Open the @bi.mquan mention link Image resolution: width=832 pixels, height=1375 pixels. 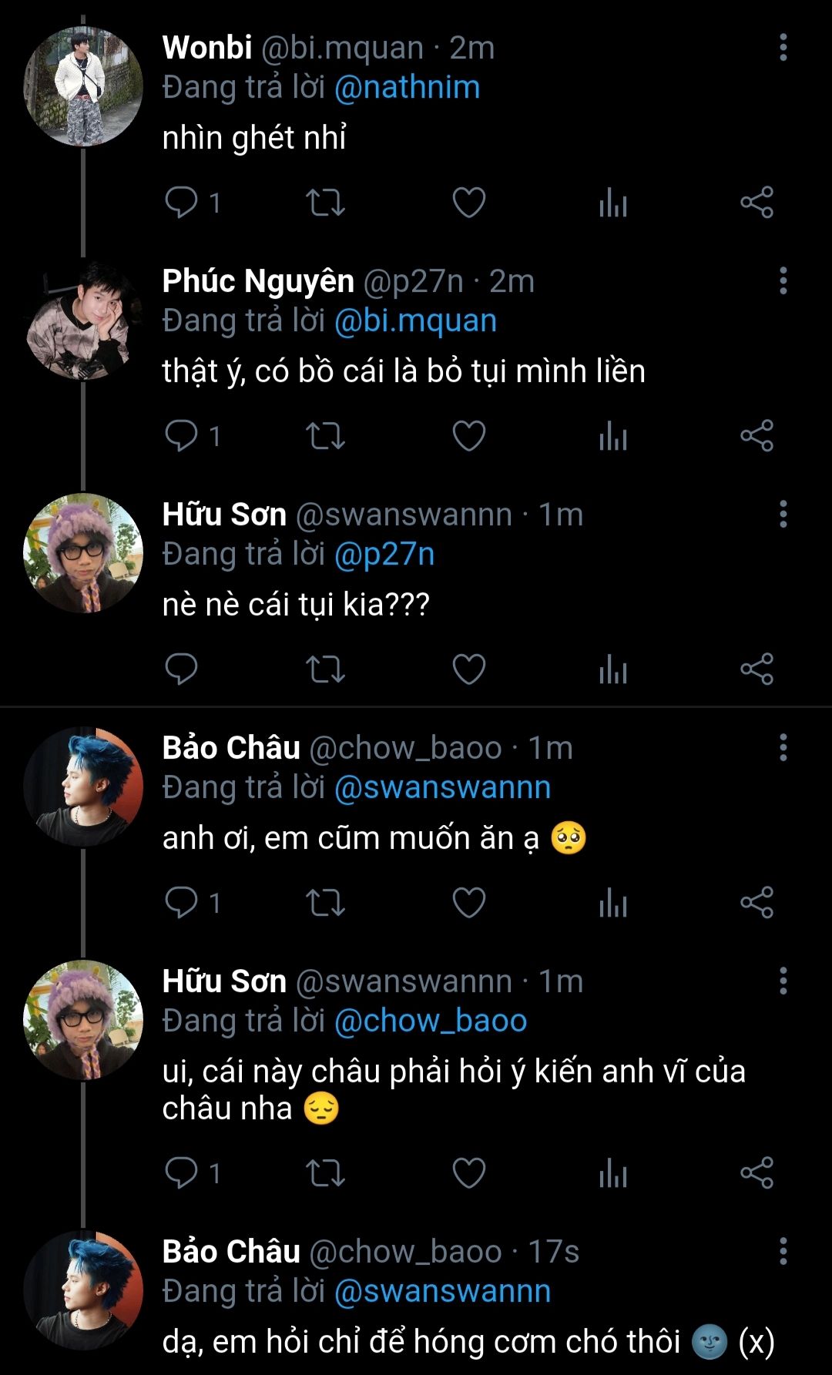[415, 321]
